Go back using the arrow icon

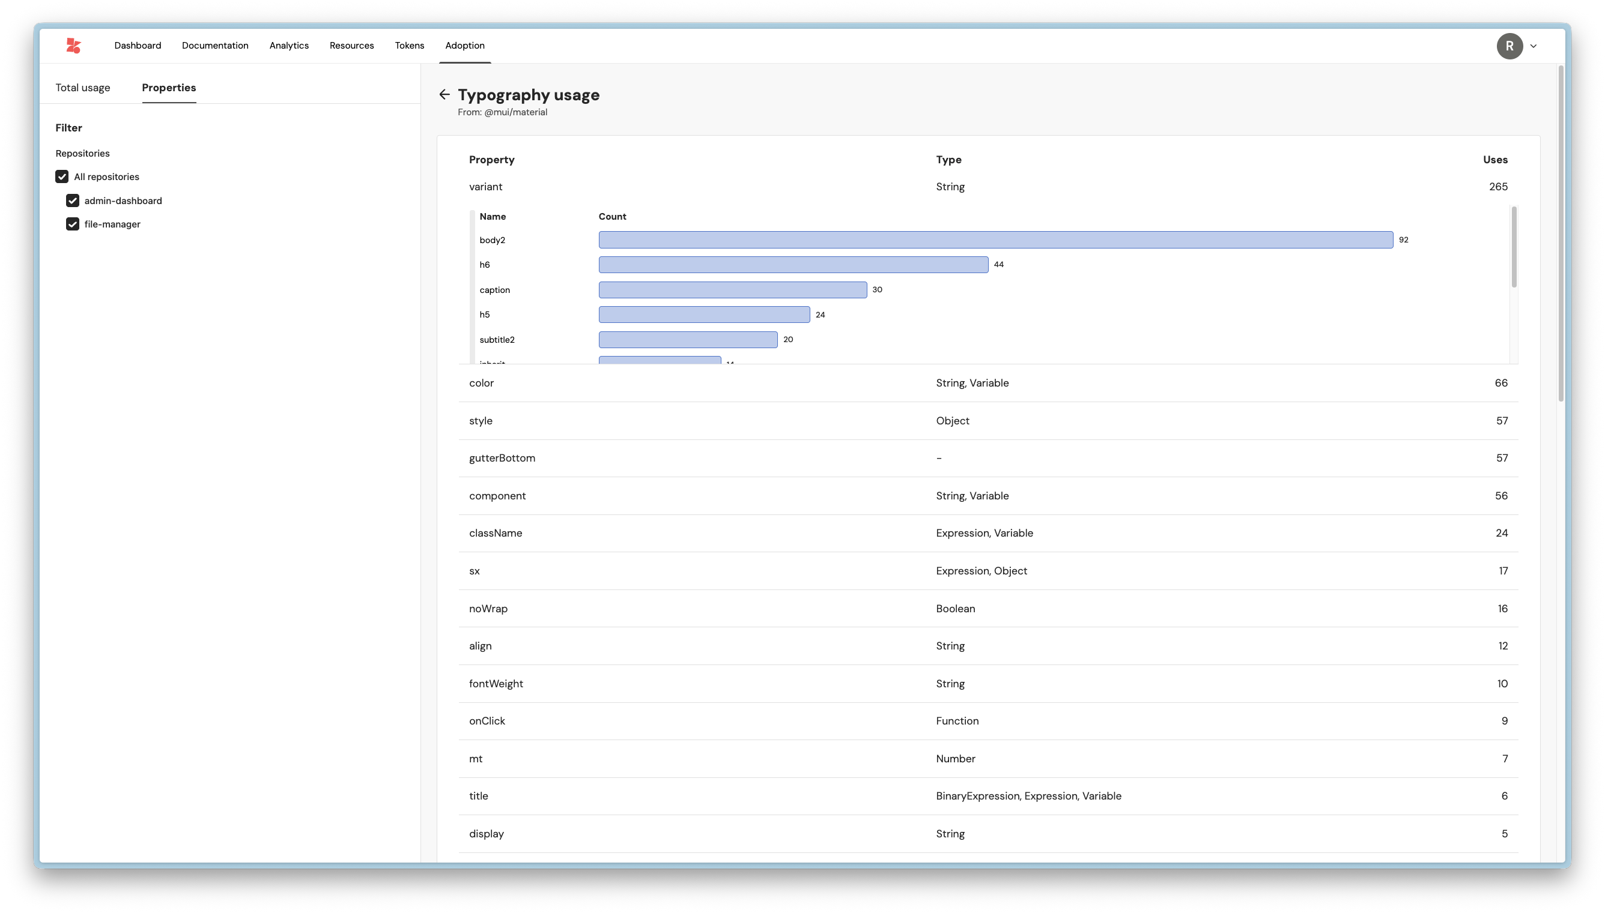coord(444,95)
